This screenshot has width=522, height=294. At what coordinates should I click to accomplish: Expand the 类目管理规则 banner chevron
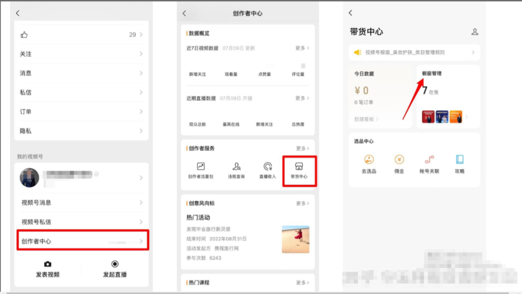point(474,53)
